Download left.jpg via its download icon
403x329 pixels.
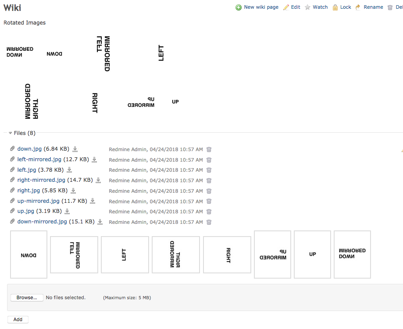69,170
